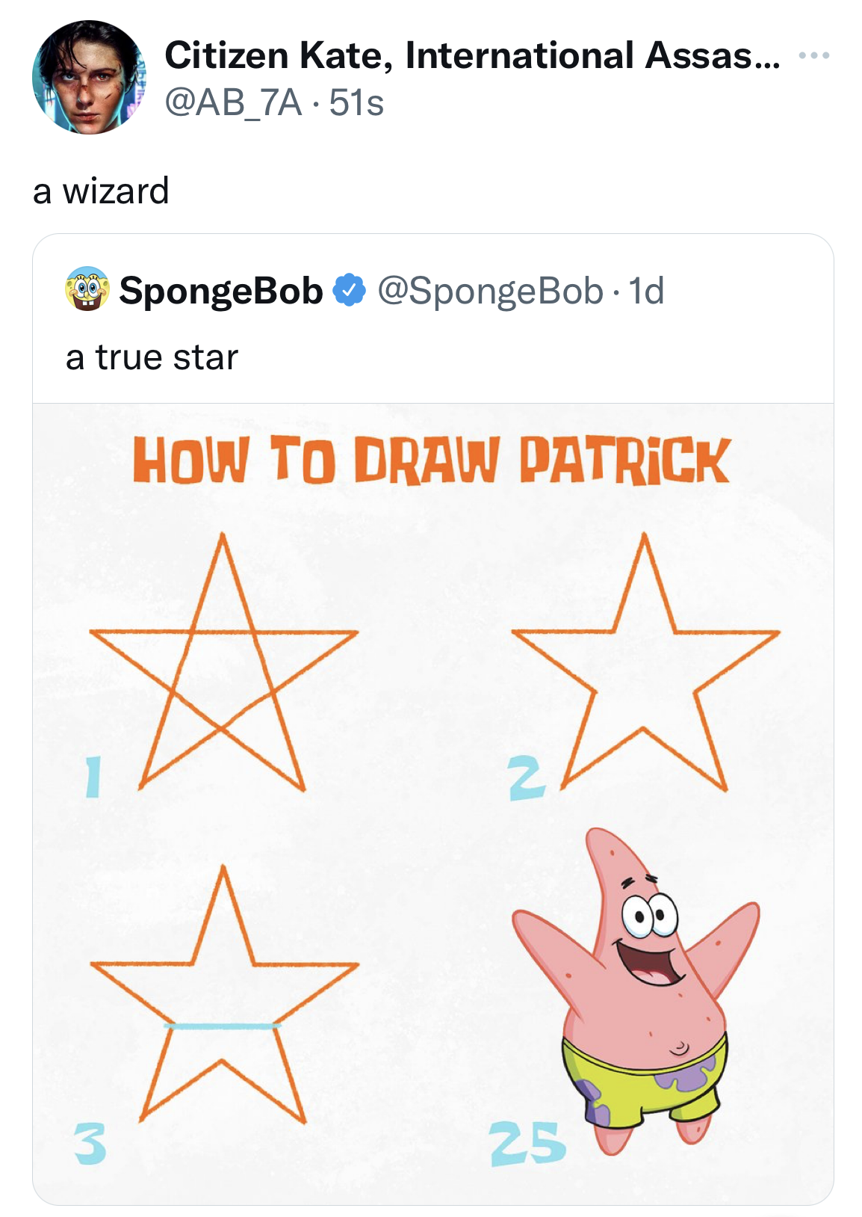Select the 'a wizard' tweet text
The image size is (862, 1217).
101,191
